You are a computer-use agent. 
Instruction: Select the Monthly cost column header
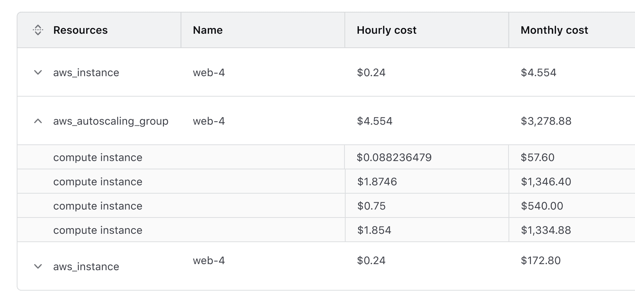(x=554, y=30)
